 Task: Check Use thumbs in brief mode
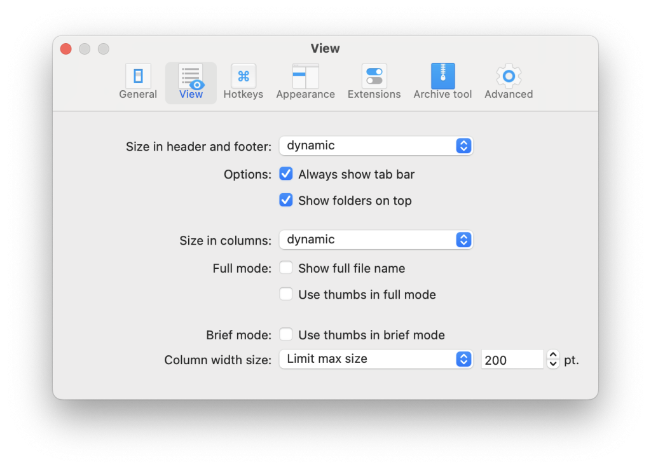click(x=285, y=334)
